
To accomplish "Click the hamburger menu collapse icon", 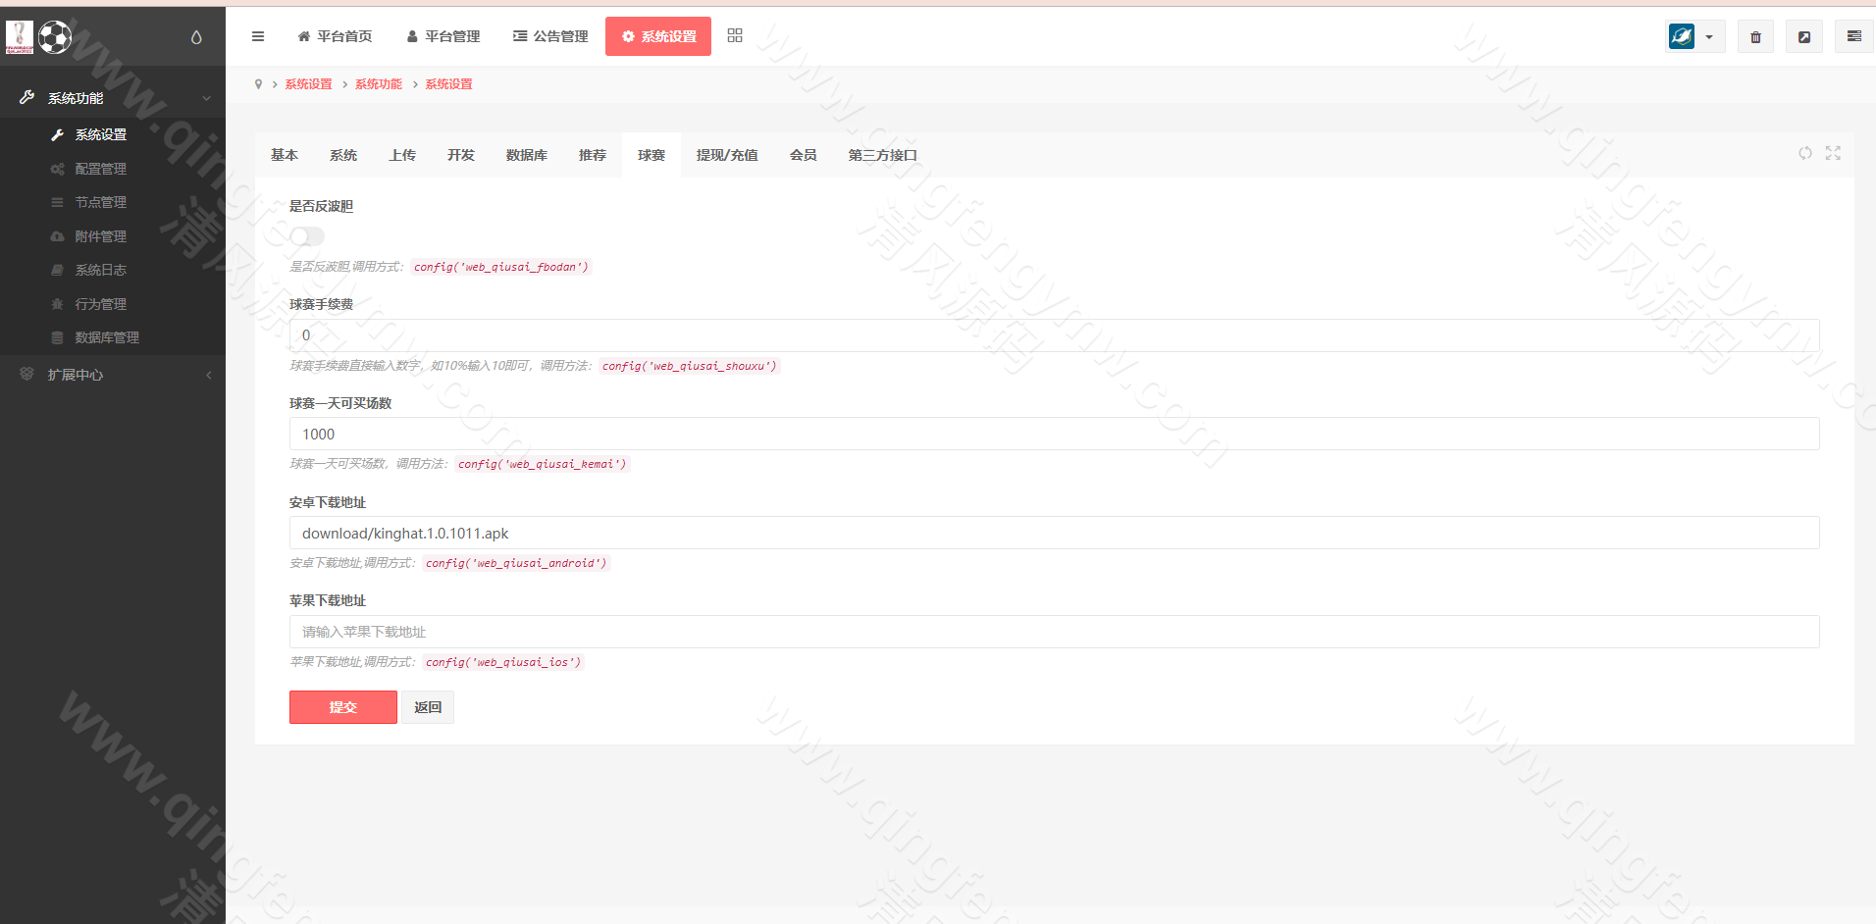I will click(258, 36).
